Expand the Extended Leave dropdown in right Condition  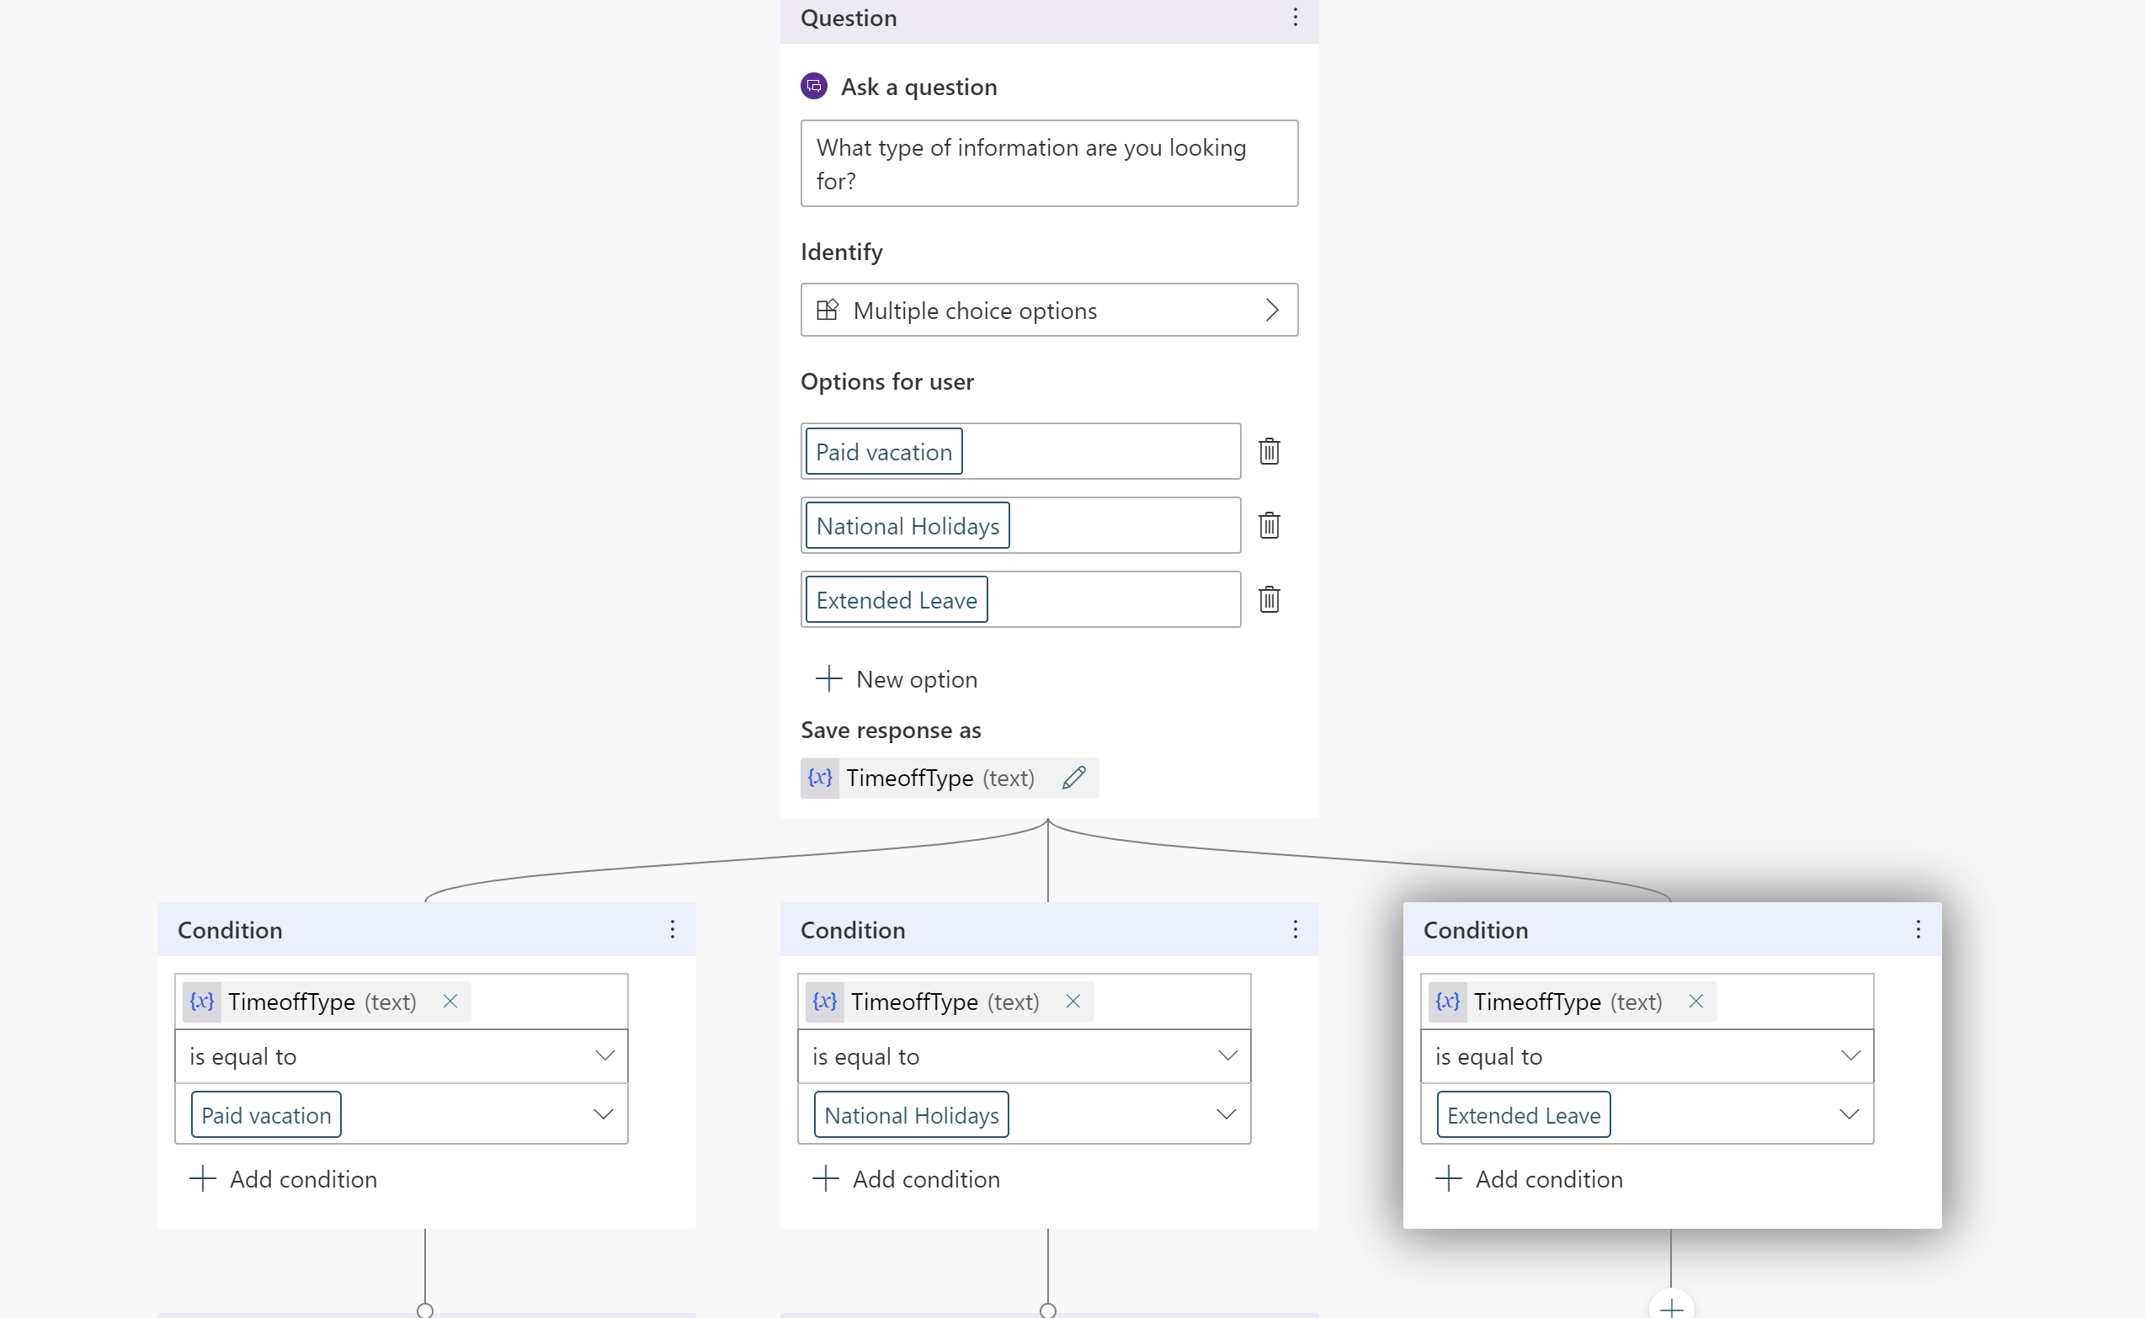click(1851, 1116)
